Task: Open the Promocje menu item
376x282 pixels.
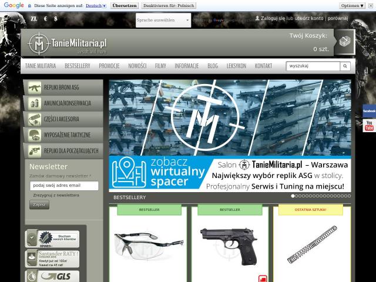Action: (109, 66)
